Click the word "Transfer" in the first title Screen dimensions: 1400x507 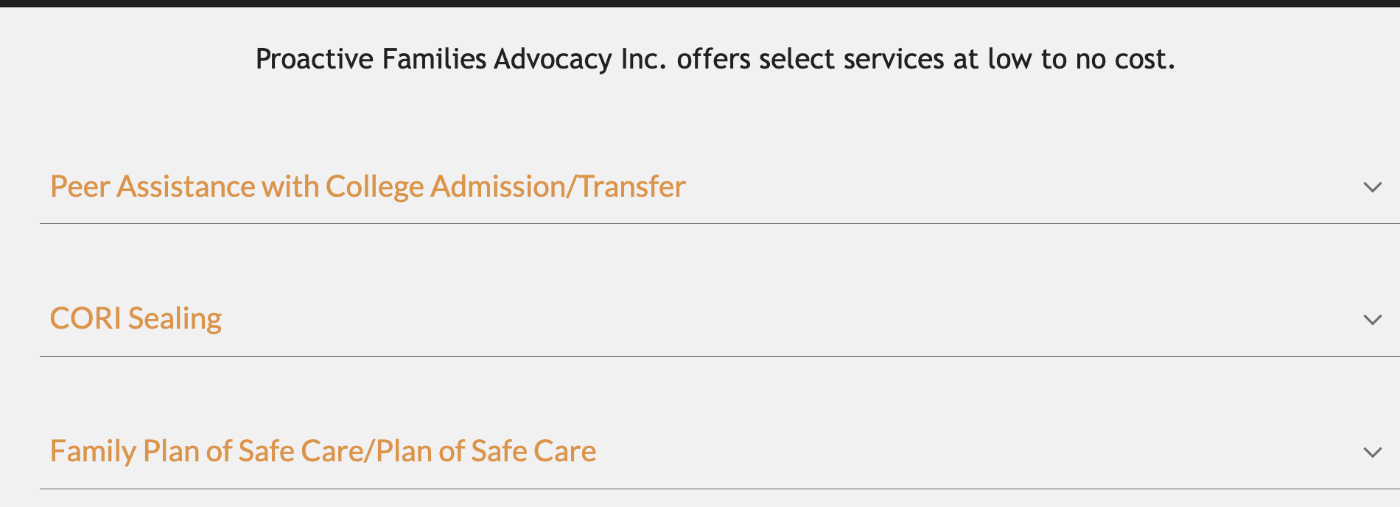[x=632, y=186]
